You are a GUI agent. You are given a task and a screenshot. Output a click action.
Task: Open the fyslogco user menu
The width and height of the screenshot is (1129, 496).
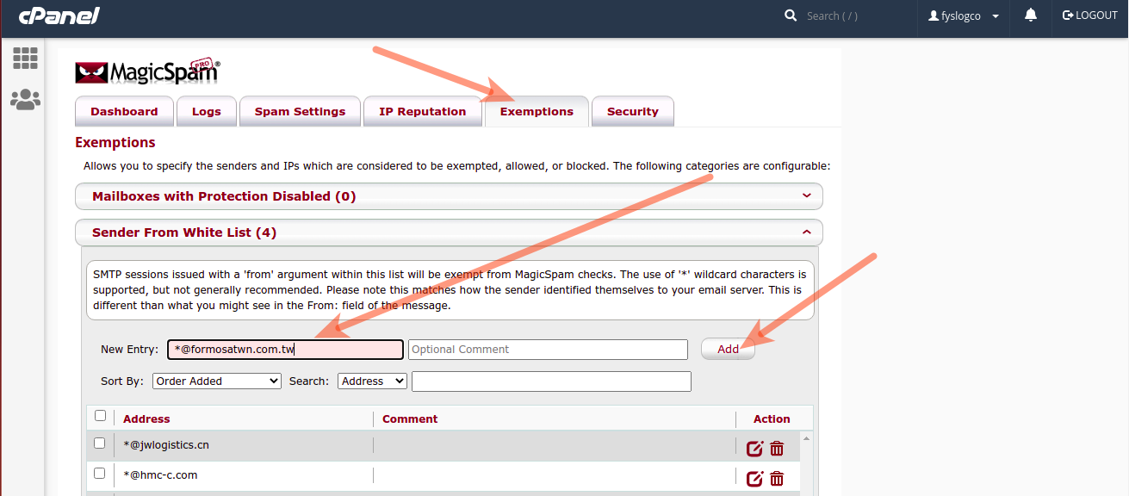[x=965, y=15]
